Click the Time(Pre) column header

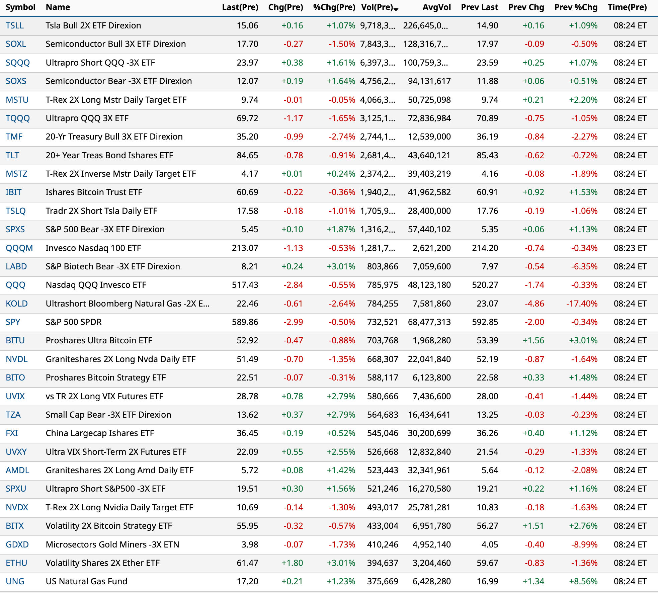click(627, 7)
